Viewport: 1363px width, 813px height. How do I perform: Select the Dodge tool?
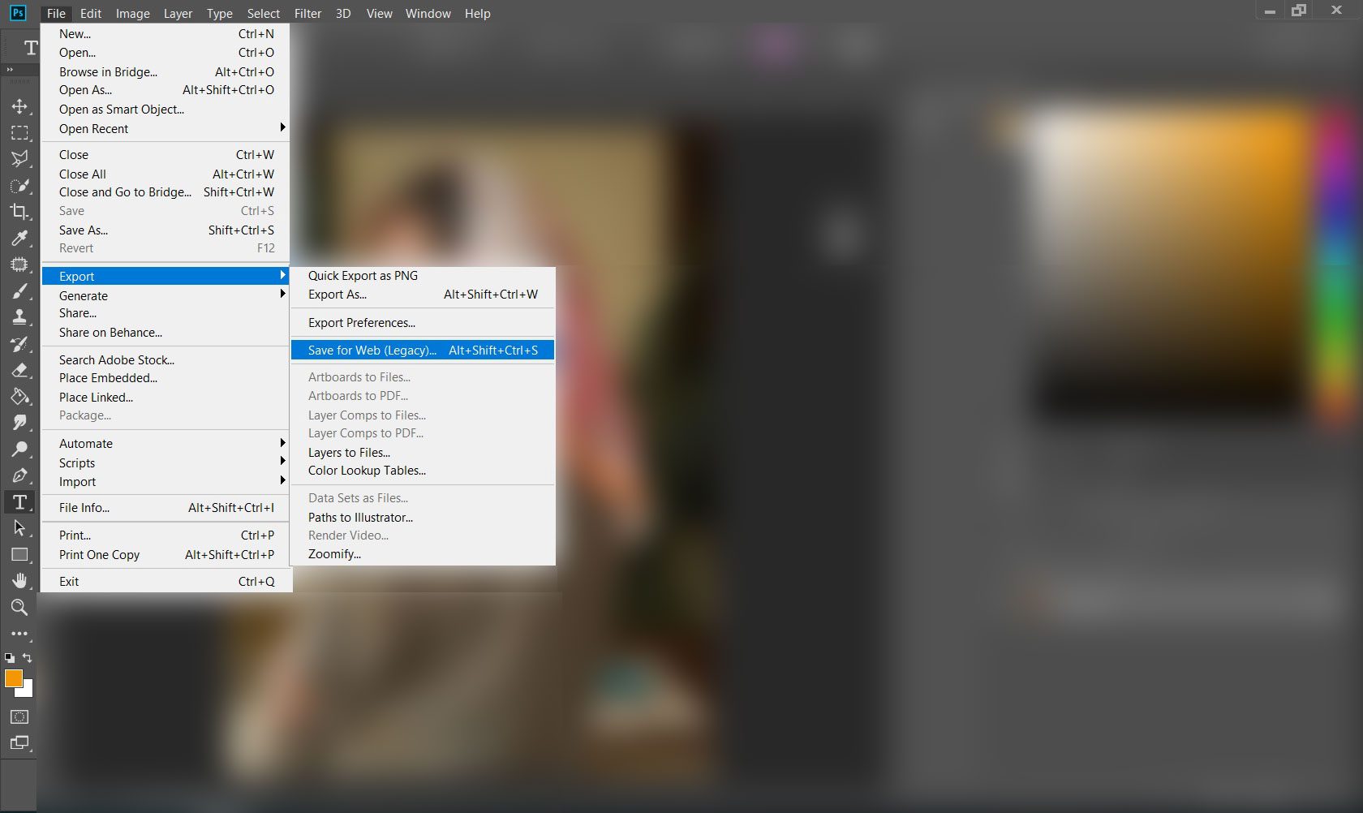click(x=19, y=450)
